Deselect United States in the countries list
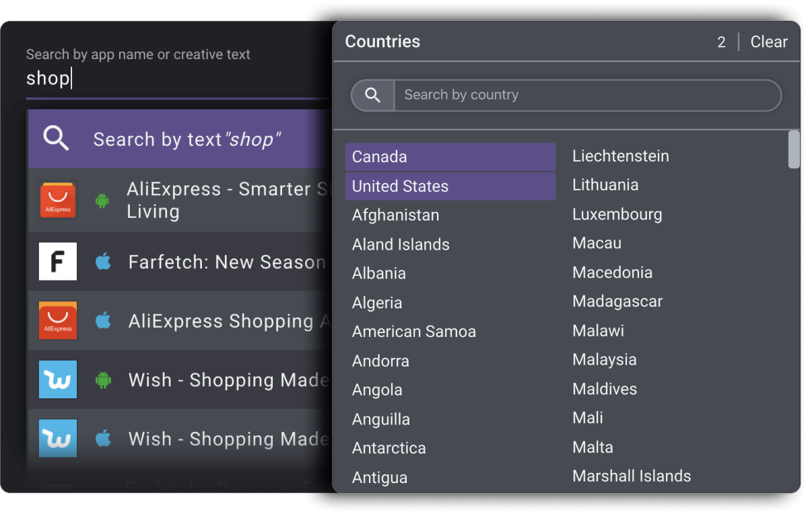Viewport: 808px width, 514px height. [450, 186]
